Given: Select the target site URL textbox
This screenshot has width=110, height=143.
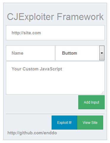Looking at the screenshot, I should tap(55, 33).
